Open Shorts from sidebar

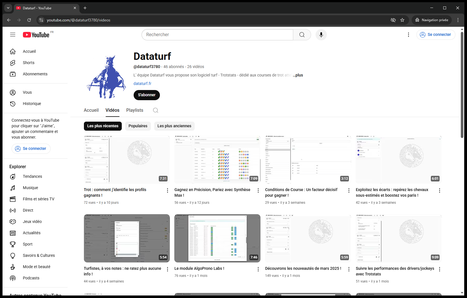pyautogui.click(x=35, y=63)
